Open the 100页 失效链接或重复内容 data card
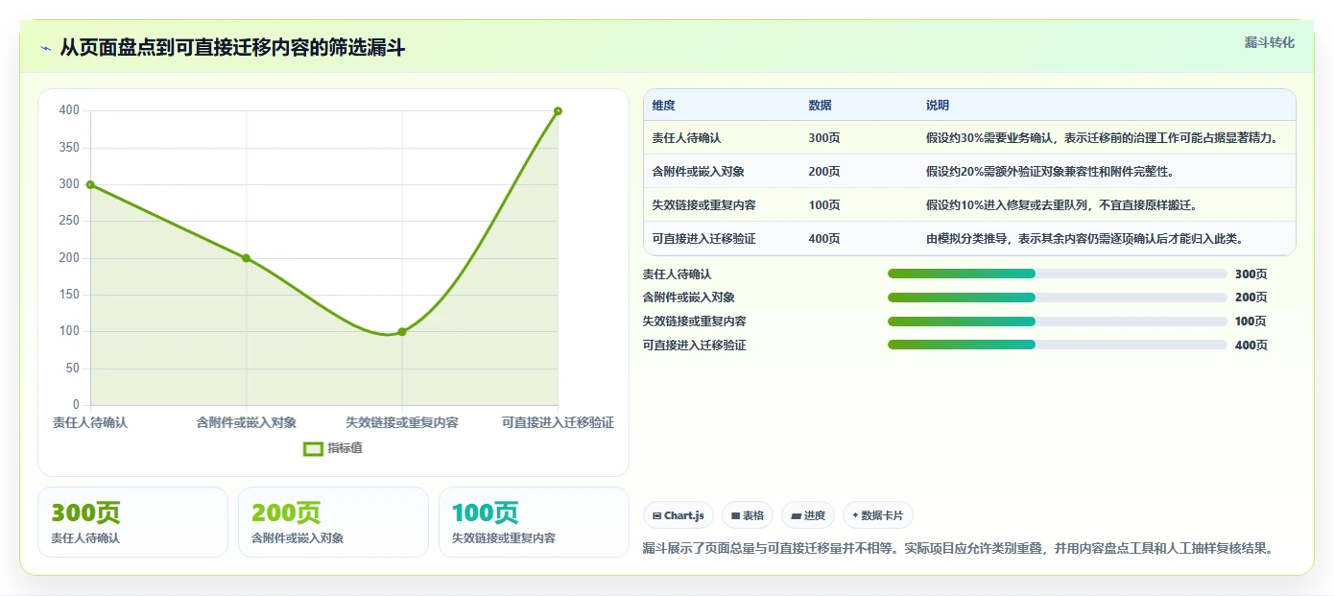 click(x=534, y=522)
